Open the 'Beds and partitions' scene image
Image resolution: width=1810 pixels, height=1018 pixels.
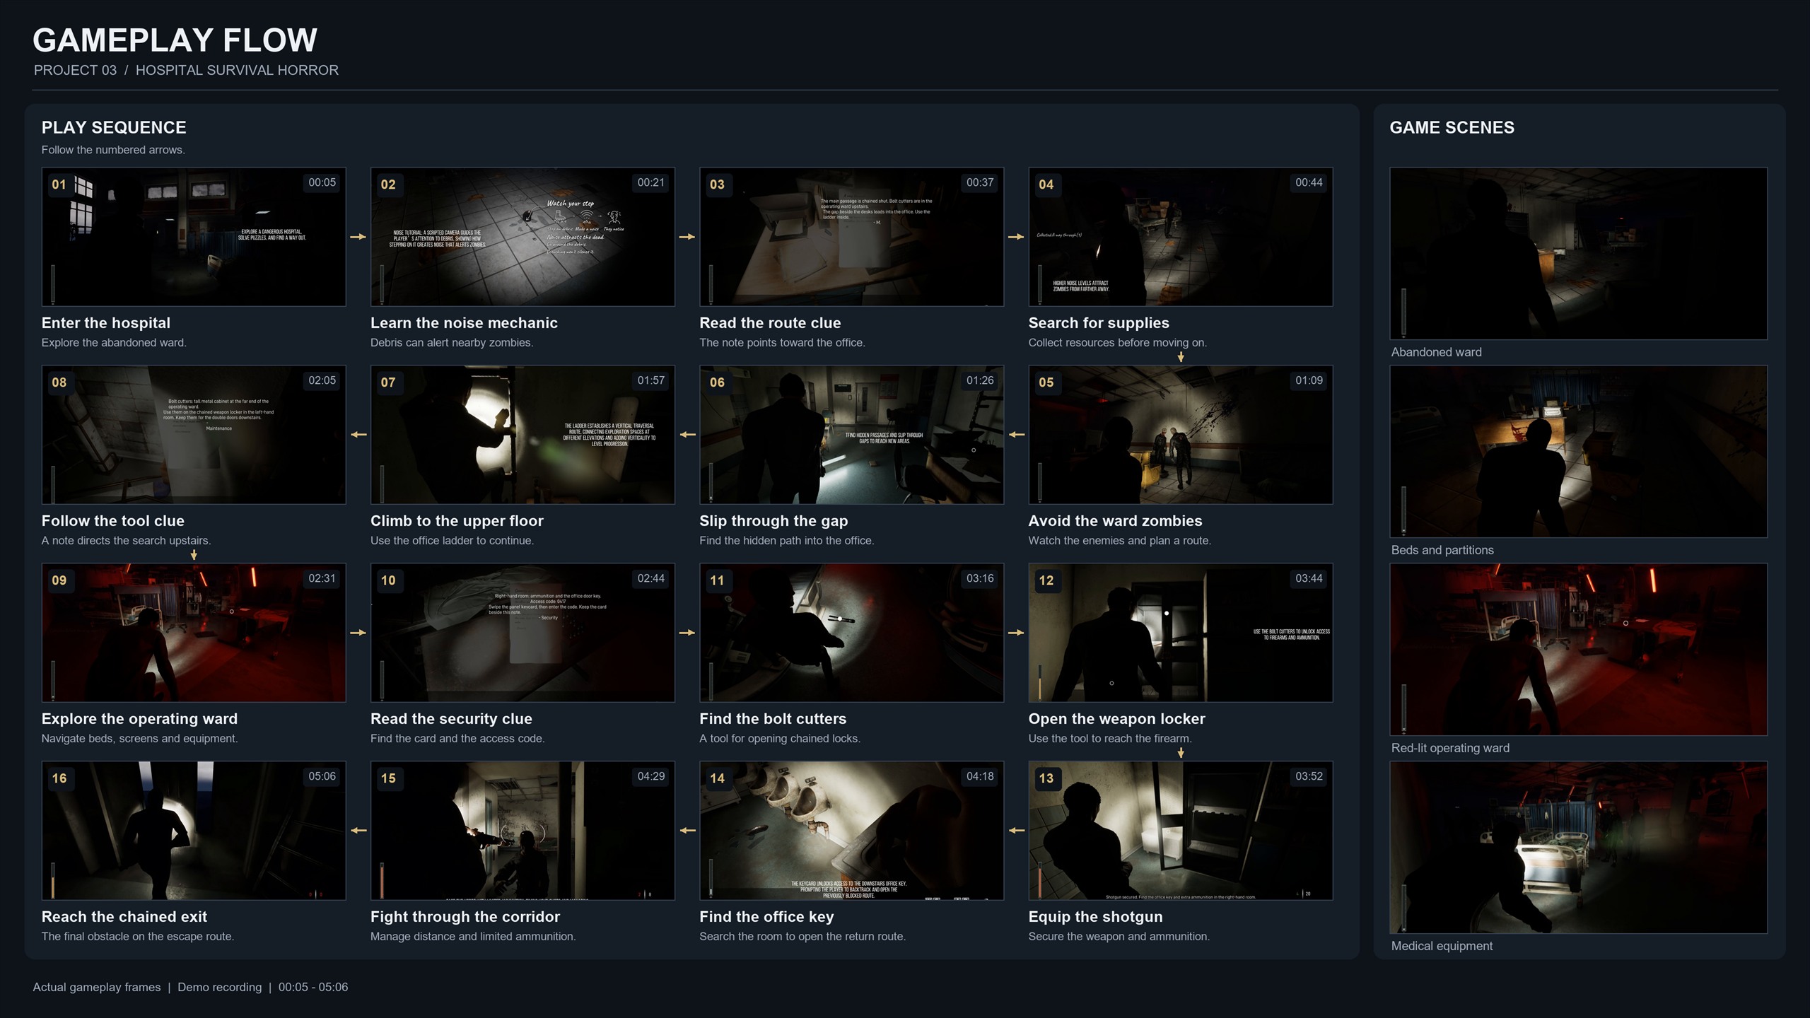1578,452
